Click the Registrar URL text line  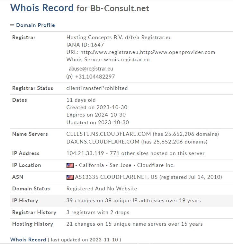(141, 52)
